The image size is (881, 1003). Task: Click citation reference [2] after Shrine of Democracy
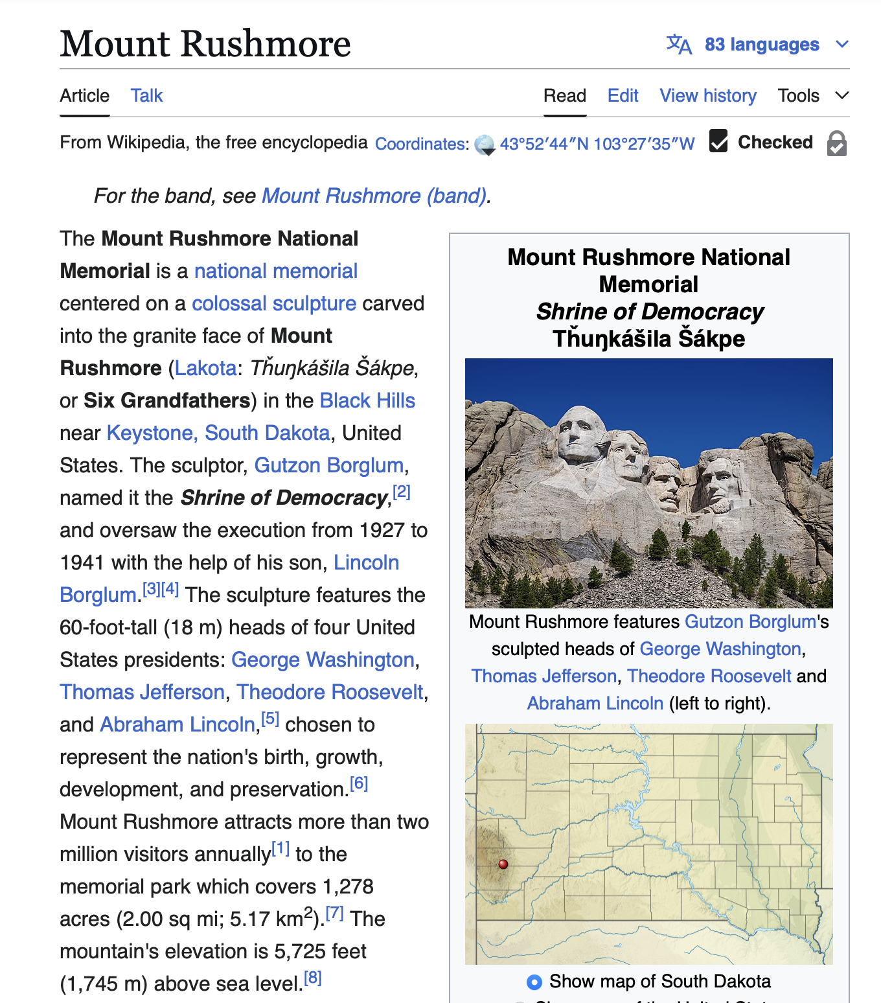402,492
